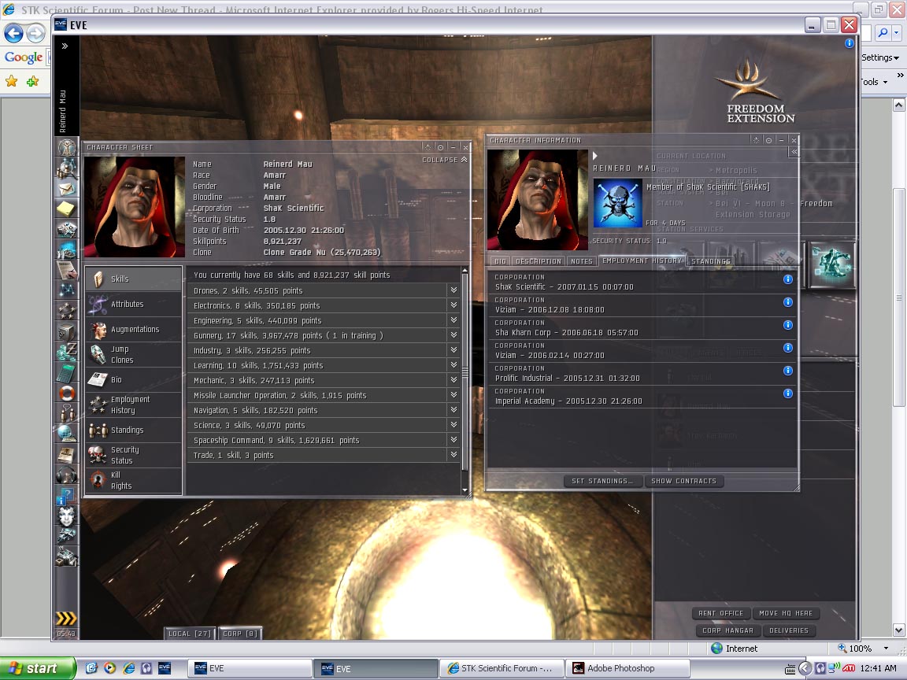Switch to Standings tab in Character Information
Image resolution: width=907 pixels, height=680 pixels.
click(710, 261)
